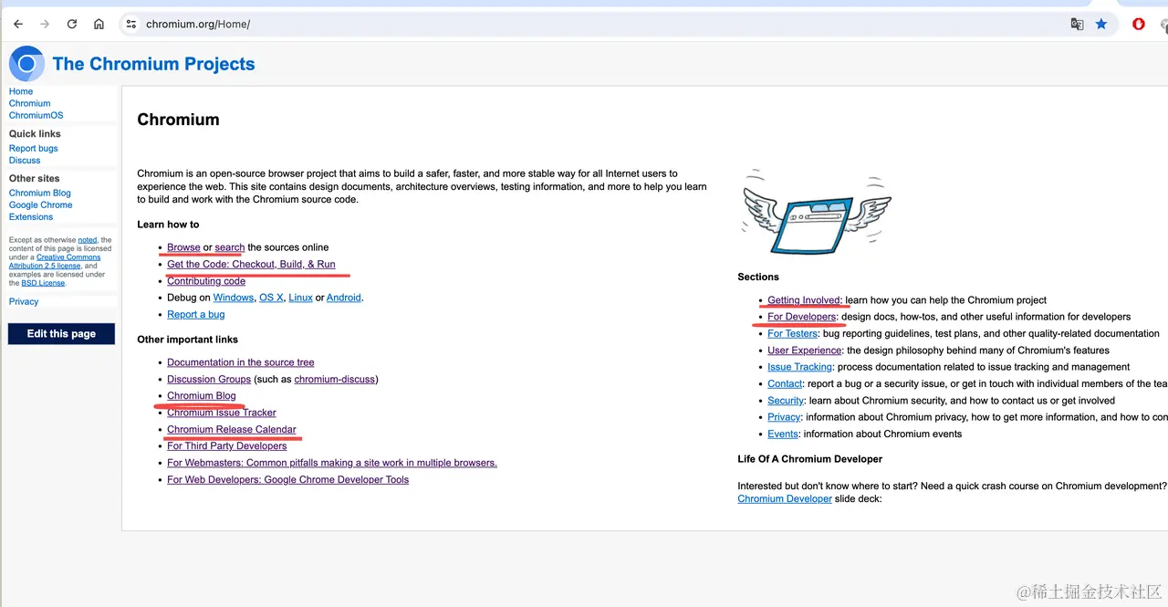
Task: Open the 'noted' link in license text
Action: (88, 240)
